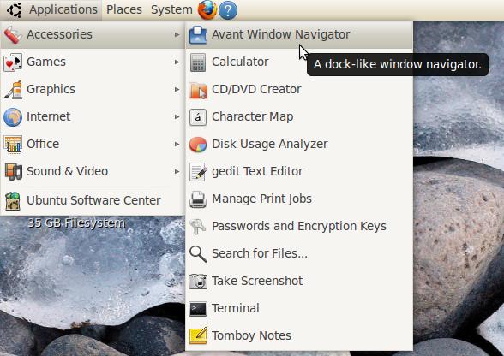The height and width of the screenshot is (356, 504).
Task: Click the CD/DVD Creator folder icon
Action: [198, 90]
